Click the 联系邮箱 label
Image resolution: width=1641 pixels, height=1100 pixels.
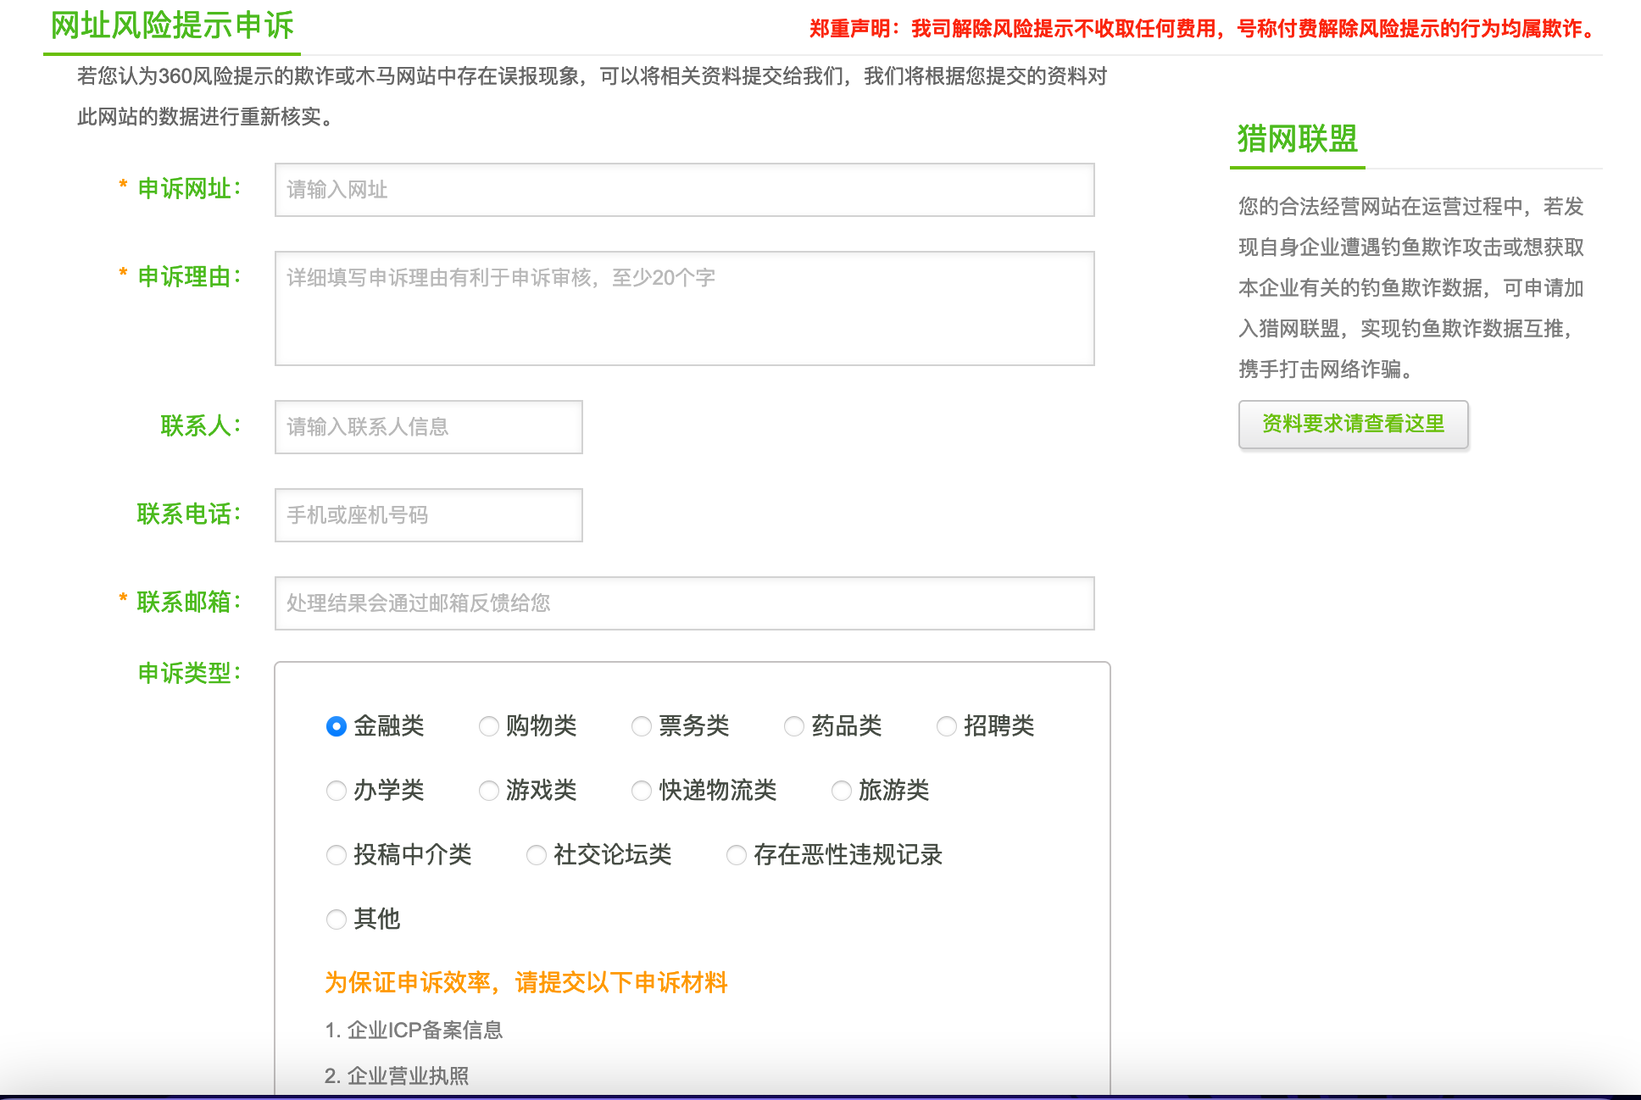pyautogui.click(x=189, y=603)
